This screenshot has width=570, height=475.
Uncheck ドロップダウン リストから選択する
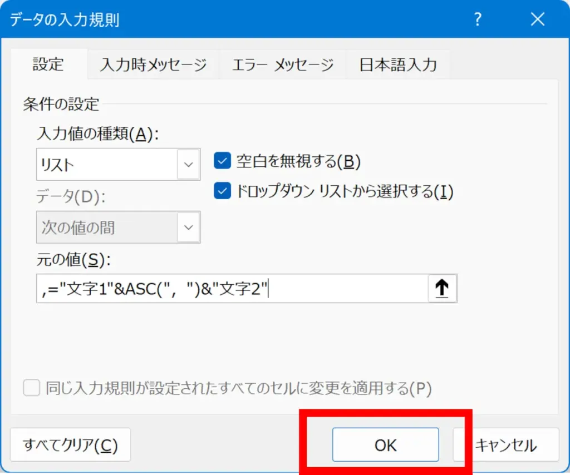[x=223, y=191]
